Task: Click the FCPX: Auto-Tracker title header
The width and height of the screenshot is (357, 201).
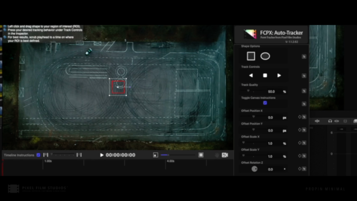Action: [x=282, y=33]
